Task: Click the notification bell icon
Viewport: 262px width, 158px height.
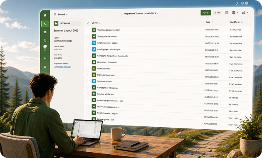Action: point(237,3)
